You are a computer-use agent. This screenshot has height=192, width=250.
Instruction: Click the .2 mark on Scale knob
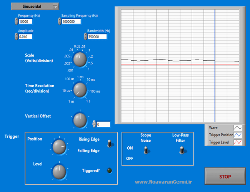(x=92, y=56)
